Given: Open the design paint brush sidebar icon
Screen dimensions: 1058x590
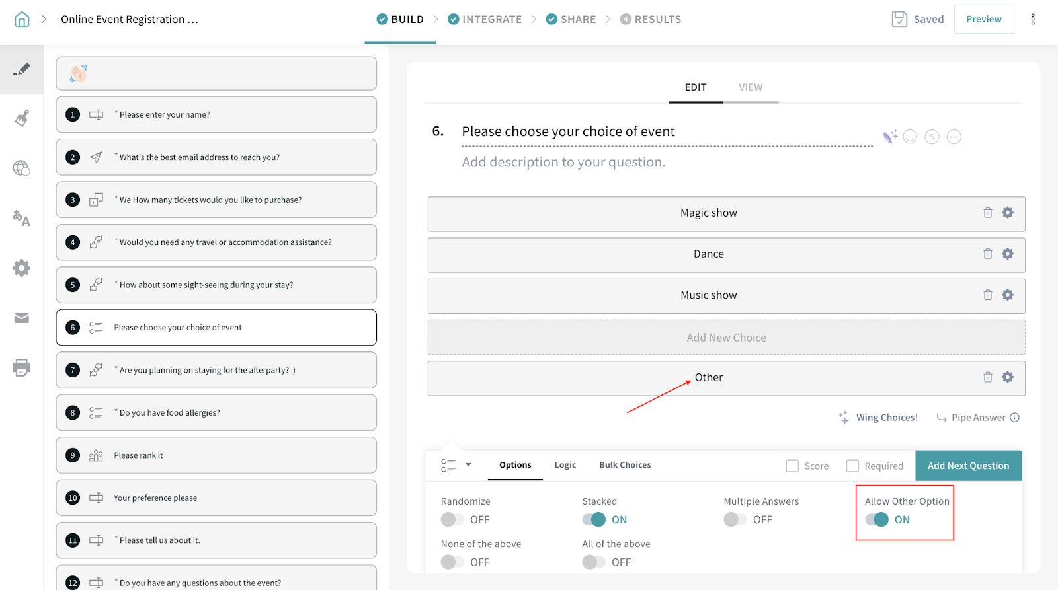Looking at the screenshot, I should click(x=22, y=119).
